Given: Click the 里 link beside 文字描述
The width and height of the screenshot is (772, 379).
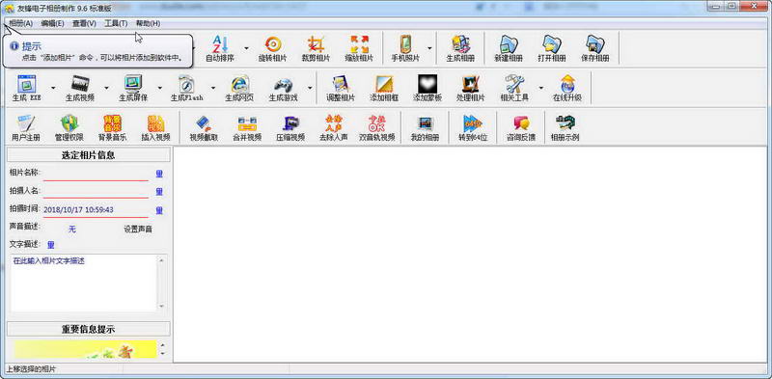Looking at the screenshot, I should [x=51, y=245].
